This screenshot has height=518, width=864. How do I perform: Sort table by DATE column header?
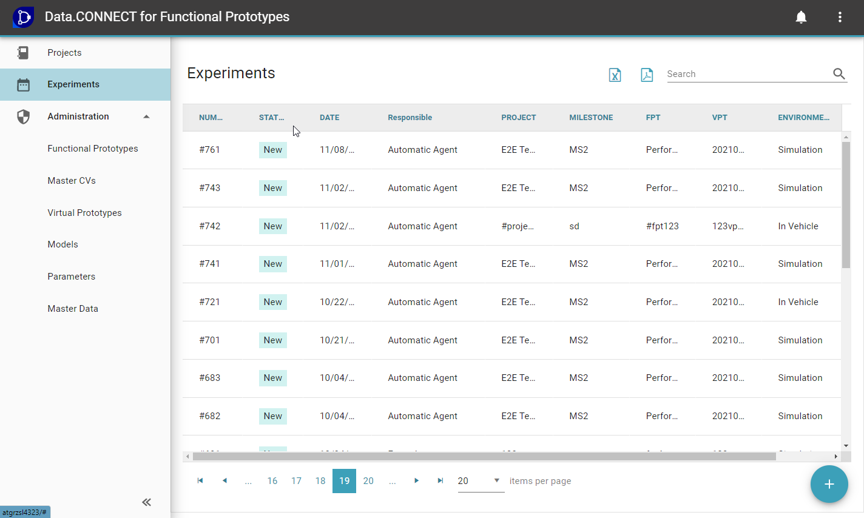[329, 118]
